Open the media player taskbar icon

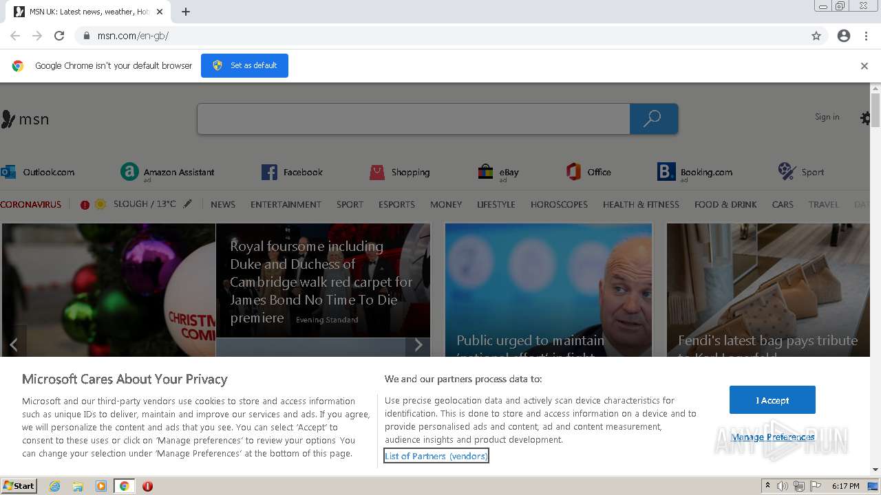pos(101,486)
